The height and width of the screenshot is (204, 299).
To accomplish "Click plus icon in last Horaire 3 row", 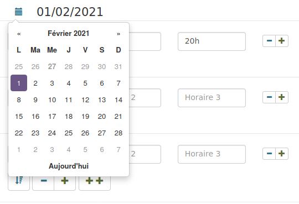I will (x=282, y=154).
